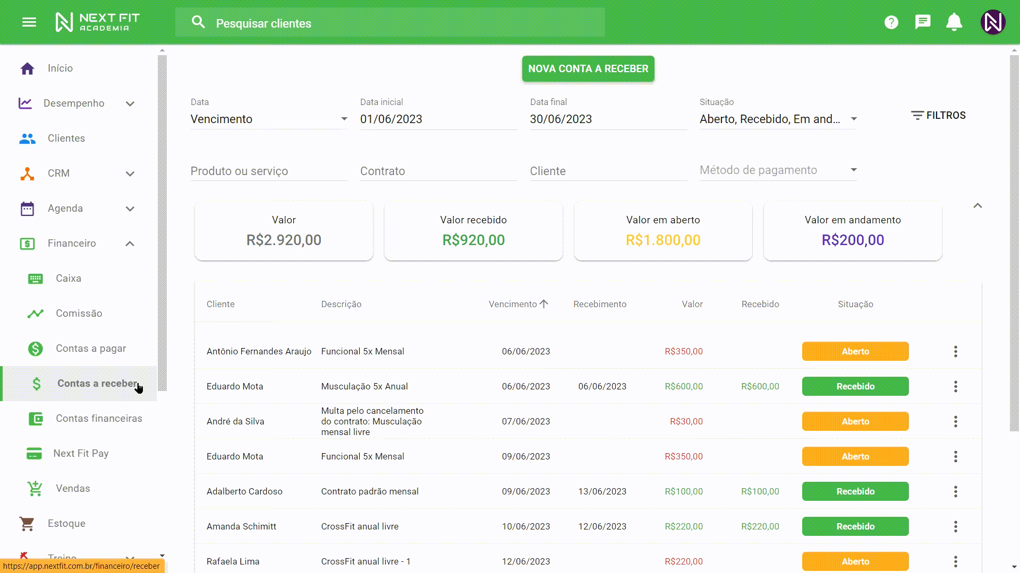The height and width of the screenshot is (573, 1020).
Task: Open the chat messages icon
Action: pos(923,22)
